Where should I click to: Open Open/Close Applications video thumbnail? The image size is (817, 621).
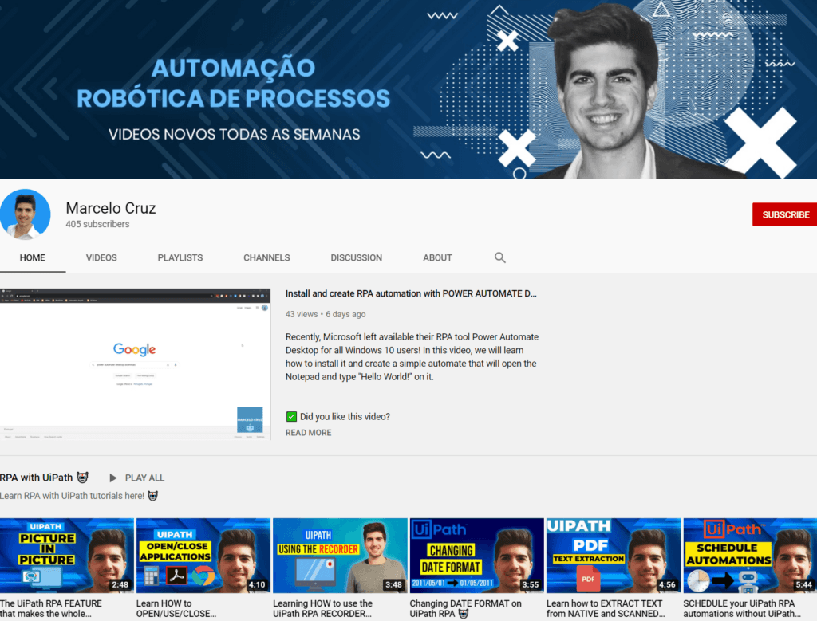(203, 556)
